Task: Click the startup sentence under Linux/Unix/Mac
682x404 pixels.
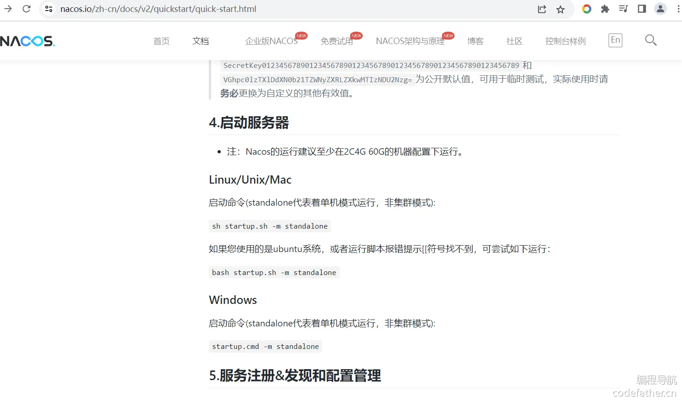Action: tap(322, 202)
